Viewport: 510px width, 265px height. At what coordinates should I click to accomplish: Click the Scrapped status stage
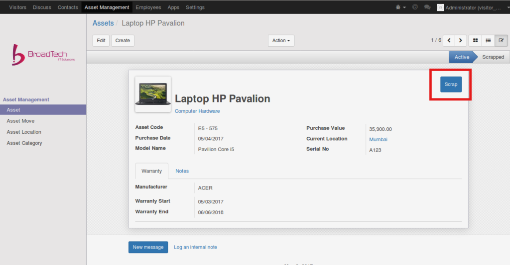coord(493,57)
